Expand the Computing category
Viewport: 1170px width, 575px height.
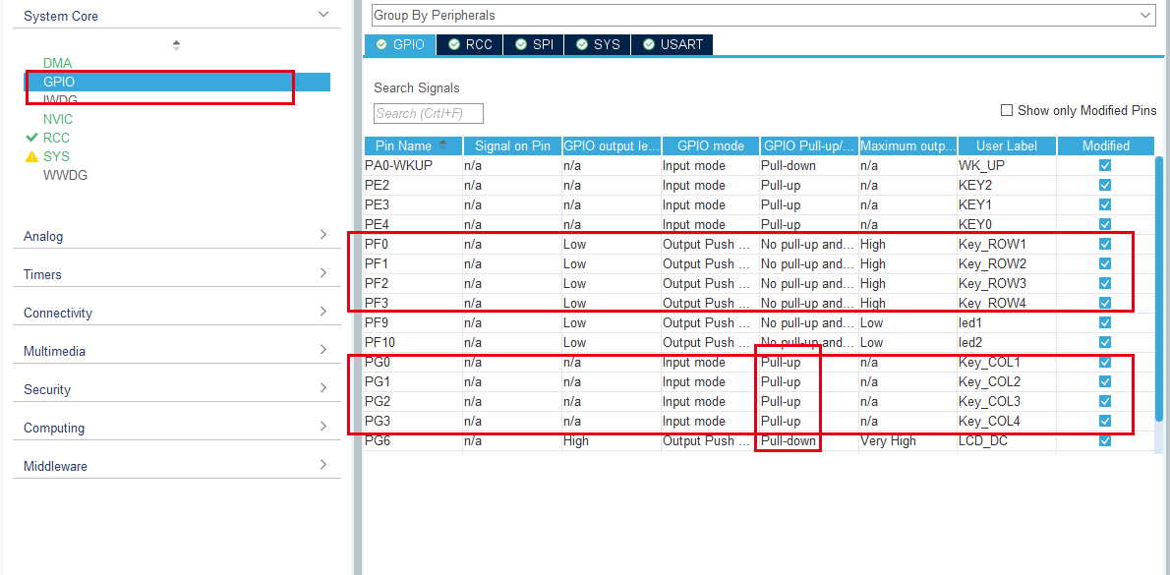177,428
